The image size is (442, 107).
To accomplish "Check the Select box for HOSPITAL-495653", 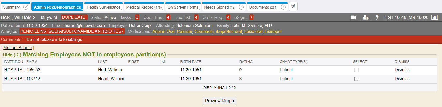I will pyautogui.click(x=356, y=70).
